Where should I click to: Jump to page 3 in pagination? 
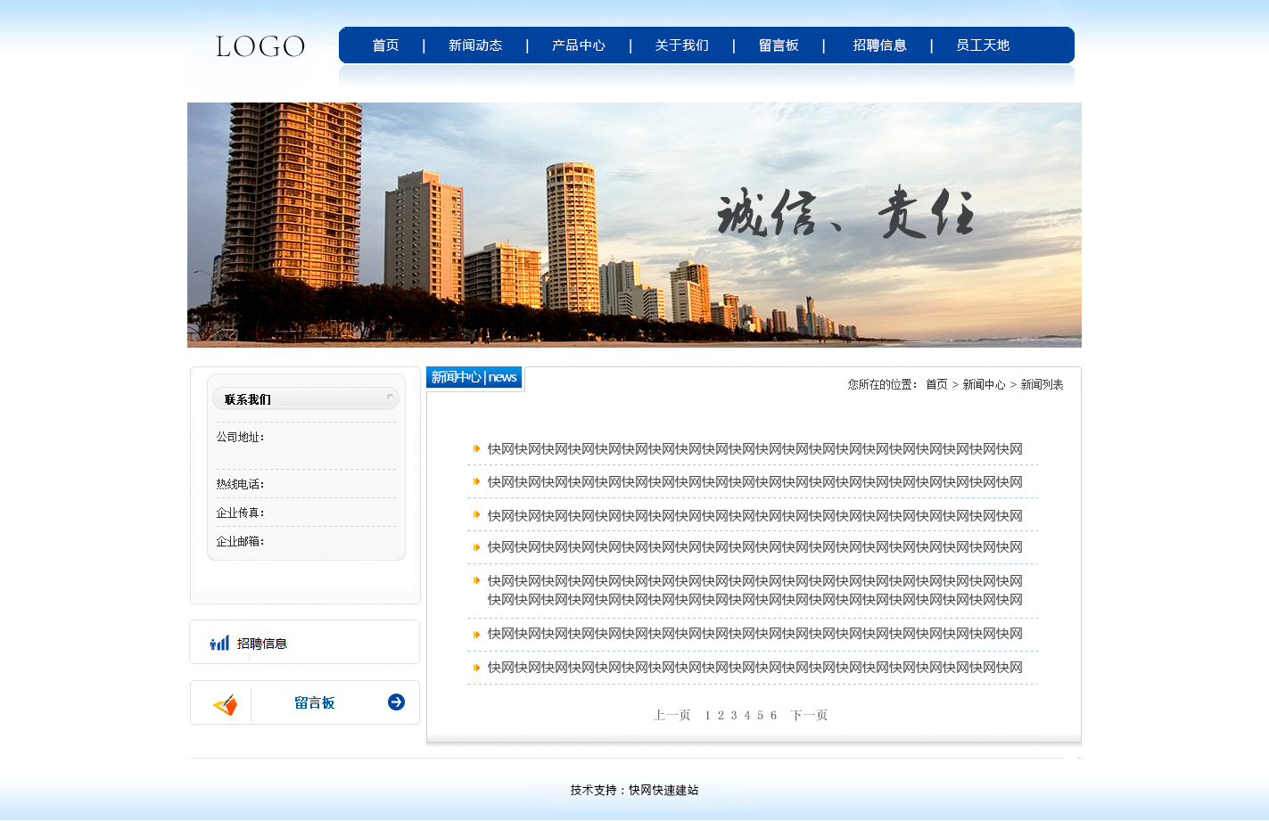(734, 715)
